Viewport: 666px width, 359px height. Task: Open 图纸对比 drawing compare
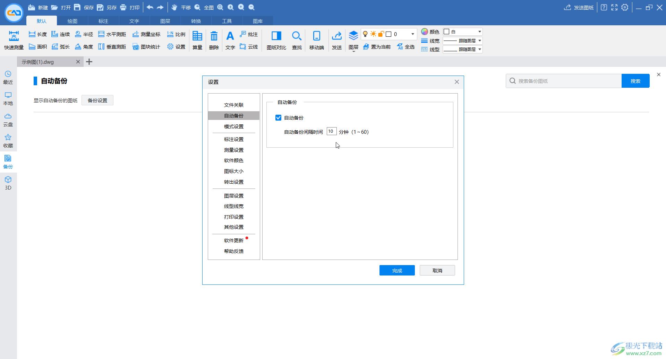coord(276,40)
